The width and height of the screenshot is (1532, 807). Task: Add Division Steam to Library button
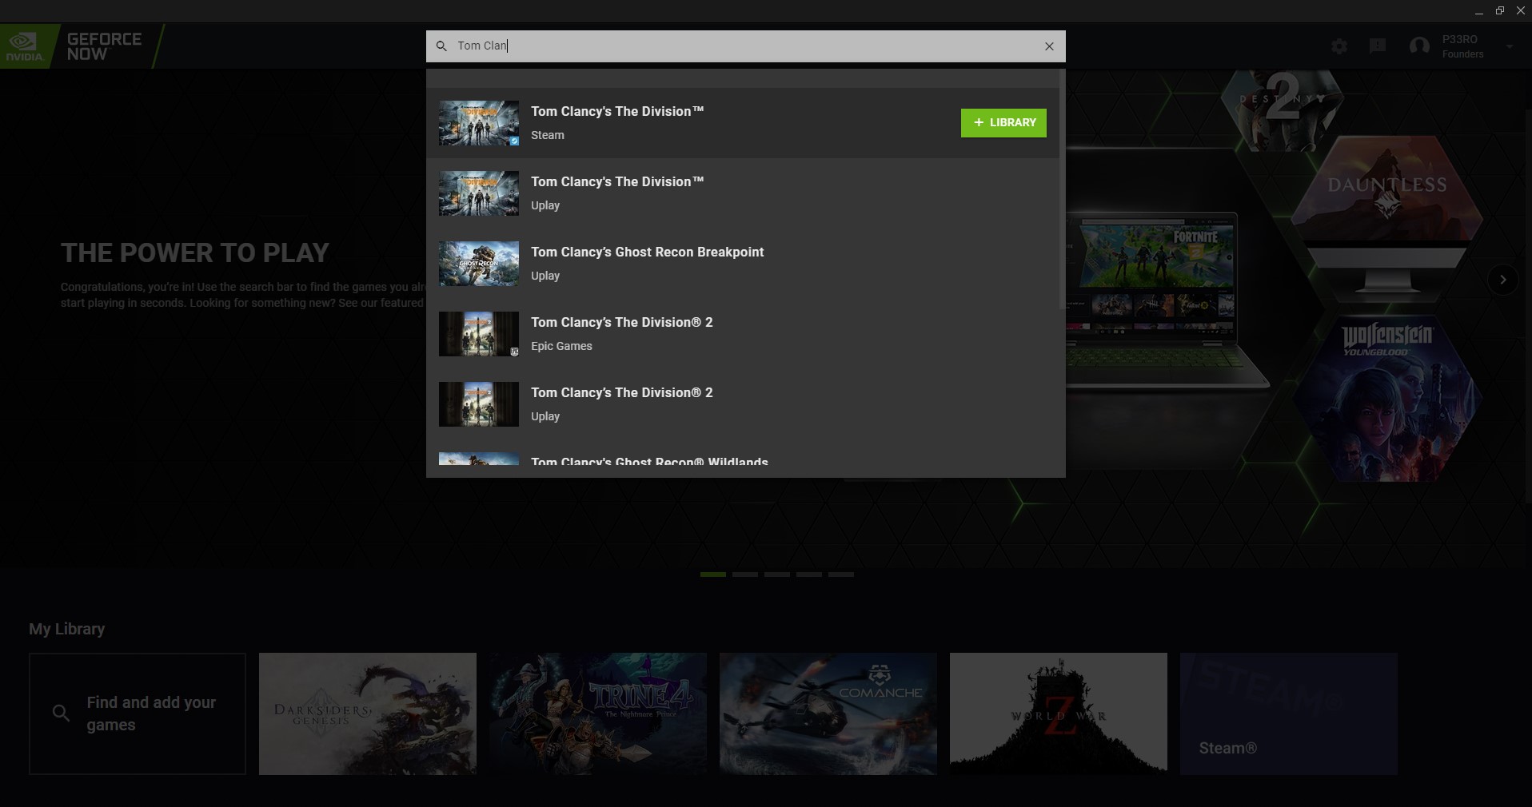(1003, 123)
